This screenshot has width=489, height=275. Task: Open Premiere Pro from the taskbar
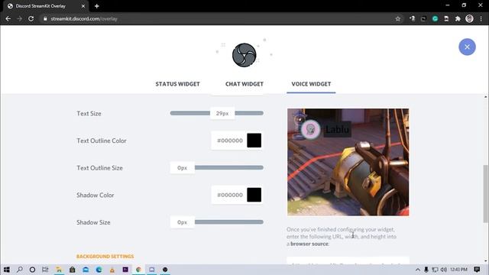tap(125, 270)
